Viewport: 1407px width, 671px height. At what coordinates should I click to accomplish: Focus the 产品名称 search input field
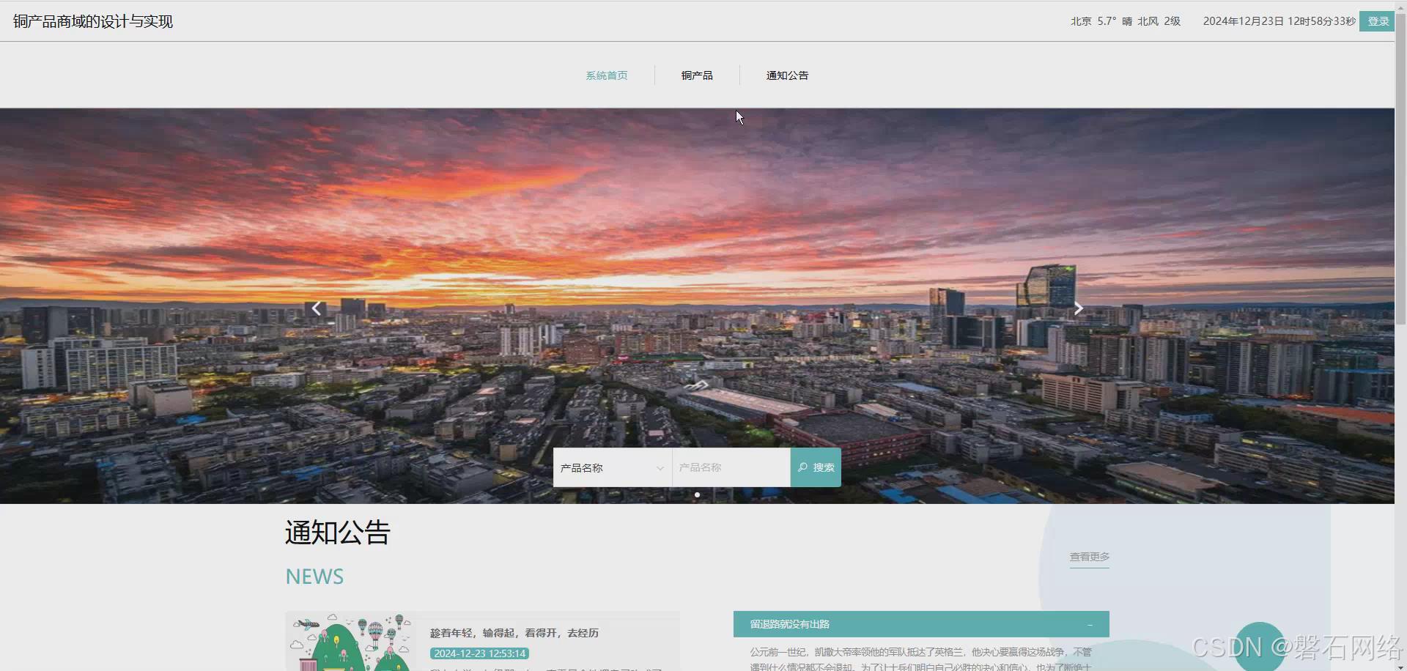pos(731,467)
